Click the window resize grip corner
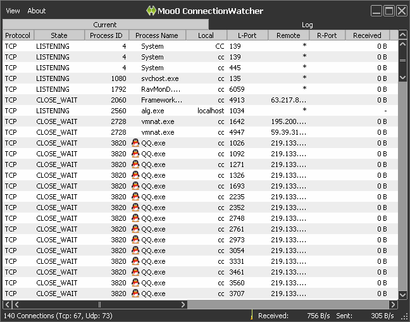 [x=405, y=317]
